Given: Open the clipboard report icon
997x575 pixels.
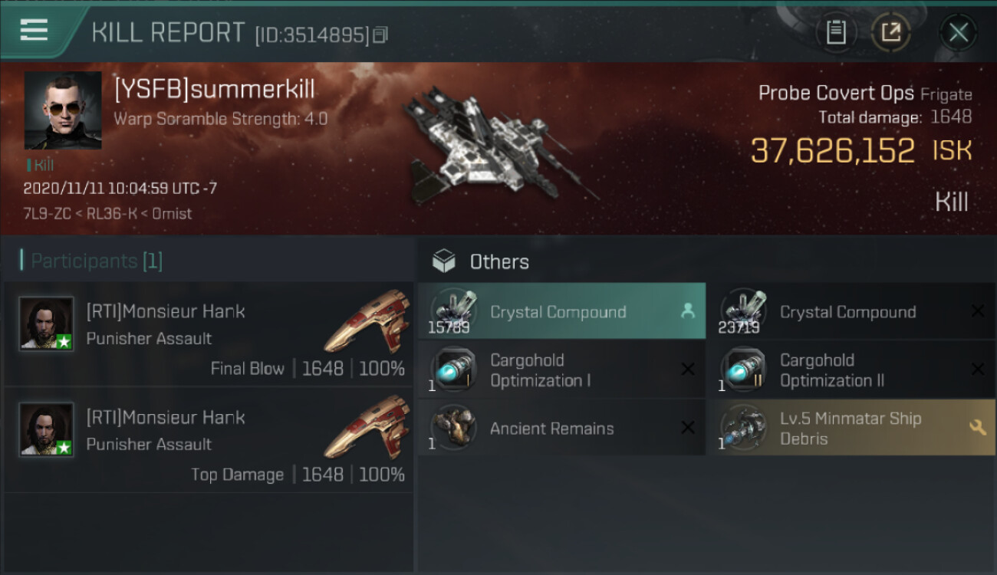Looking at the screenshot, I should (x=836, y=32).
